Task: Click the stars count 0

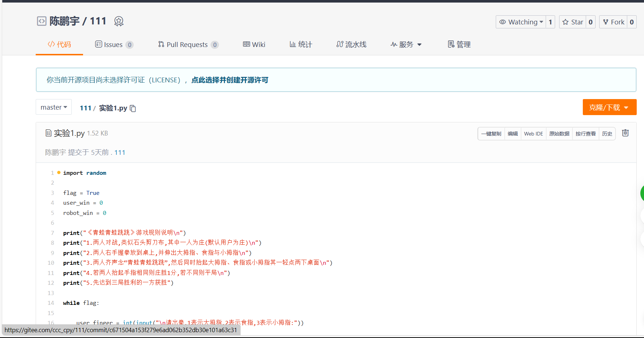Action: (x=590, y=22)
